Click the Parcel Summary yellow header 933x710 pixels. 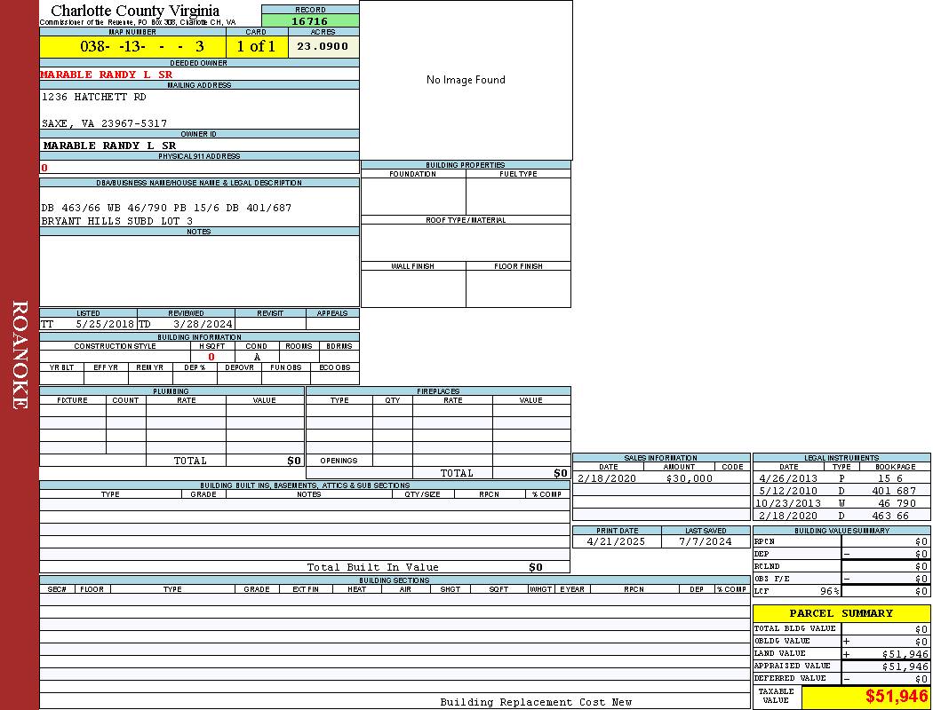[x=841, y=613]
